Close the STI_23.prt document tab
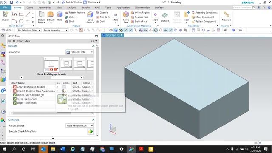 pyautogui.click(x=122, y=35)
